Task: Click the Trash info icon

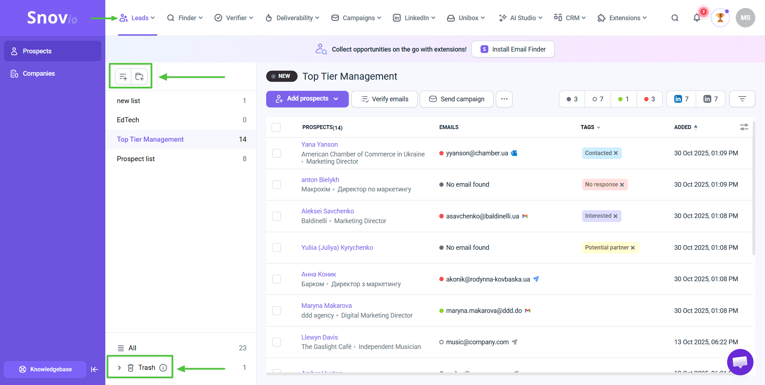Action: point(163,368)
